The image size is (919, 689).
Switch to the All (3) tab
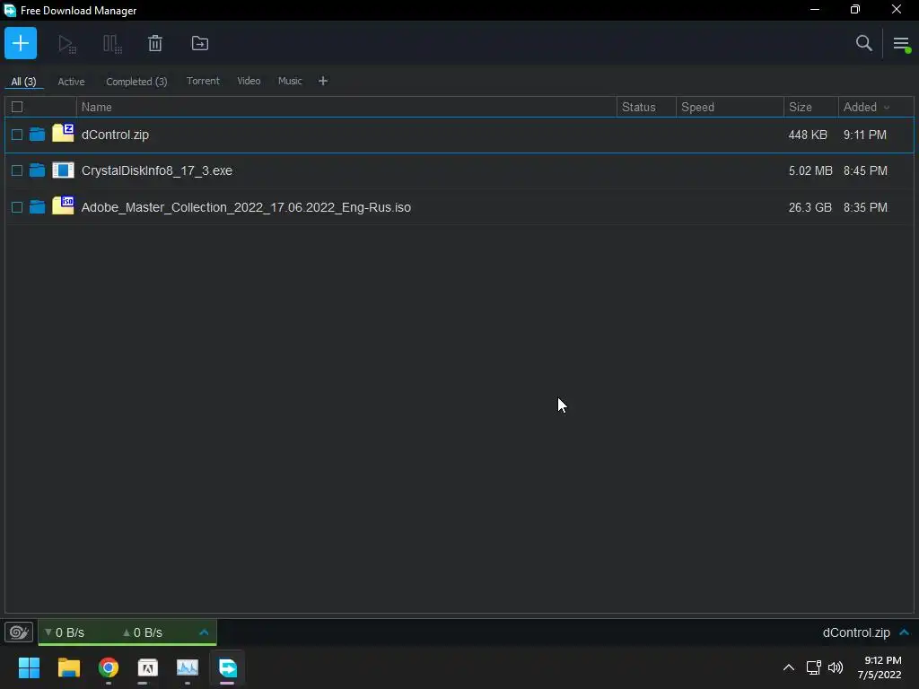coord(23,82)
